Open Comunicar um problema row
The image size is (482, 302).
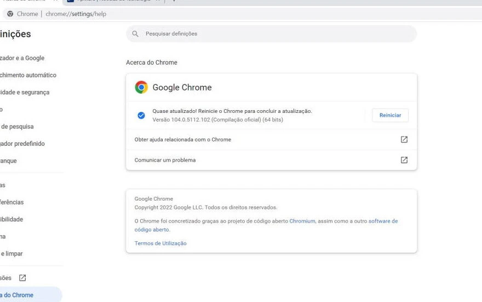click(x=272, y=160)
